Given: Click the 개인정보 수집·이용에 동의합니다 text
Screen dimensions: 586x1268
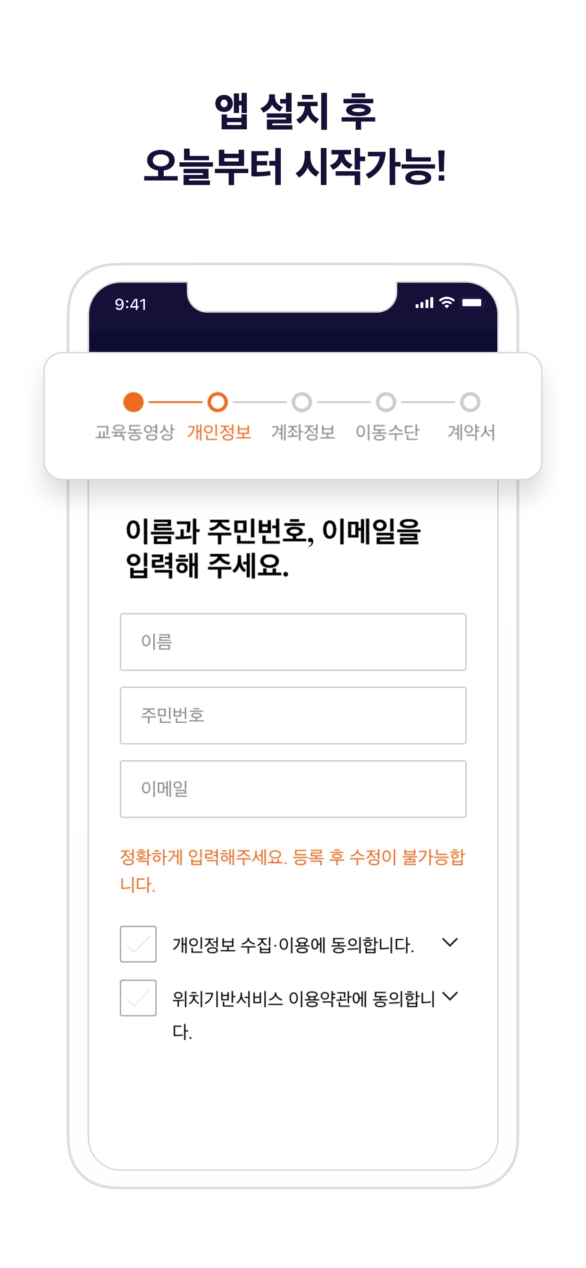Looking at the screenshot, I should click(293, 945).
